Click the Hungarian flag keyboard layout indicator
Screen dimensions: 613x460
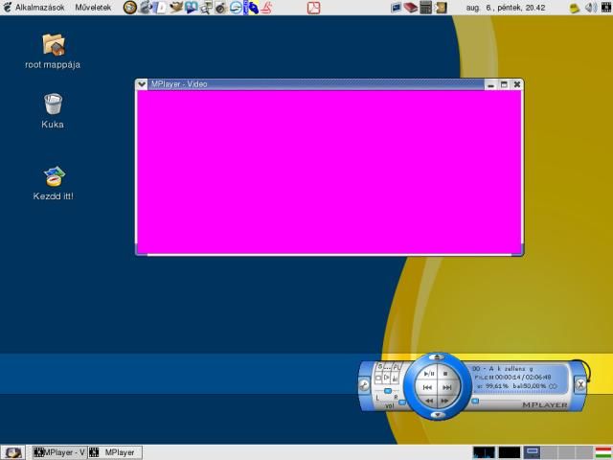(603, 452)
